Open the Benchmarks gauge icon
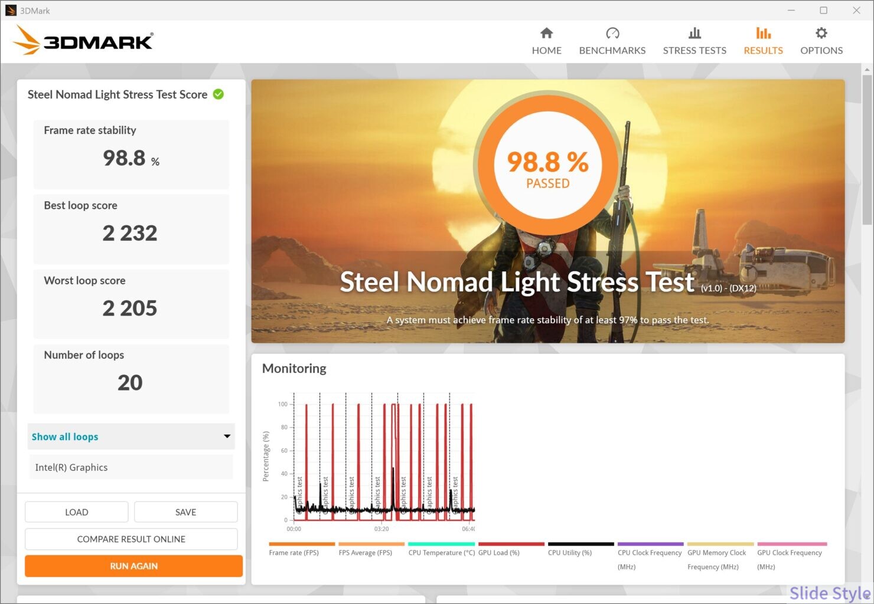Viewport: 874px width, 604px height. [x=612, y=33]
